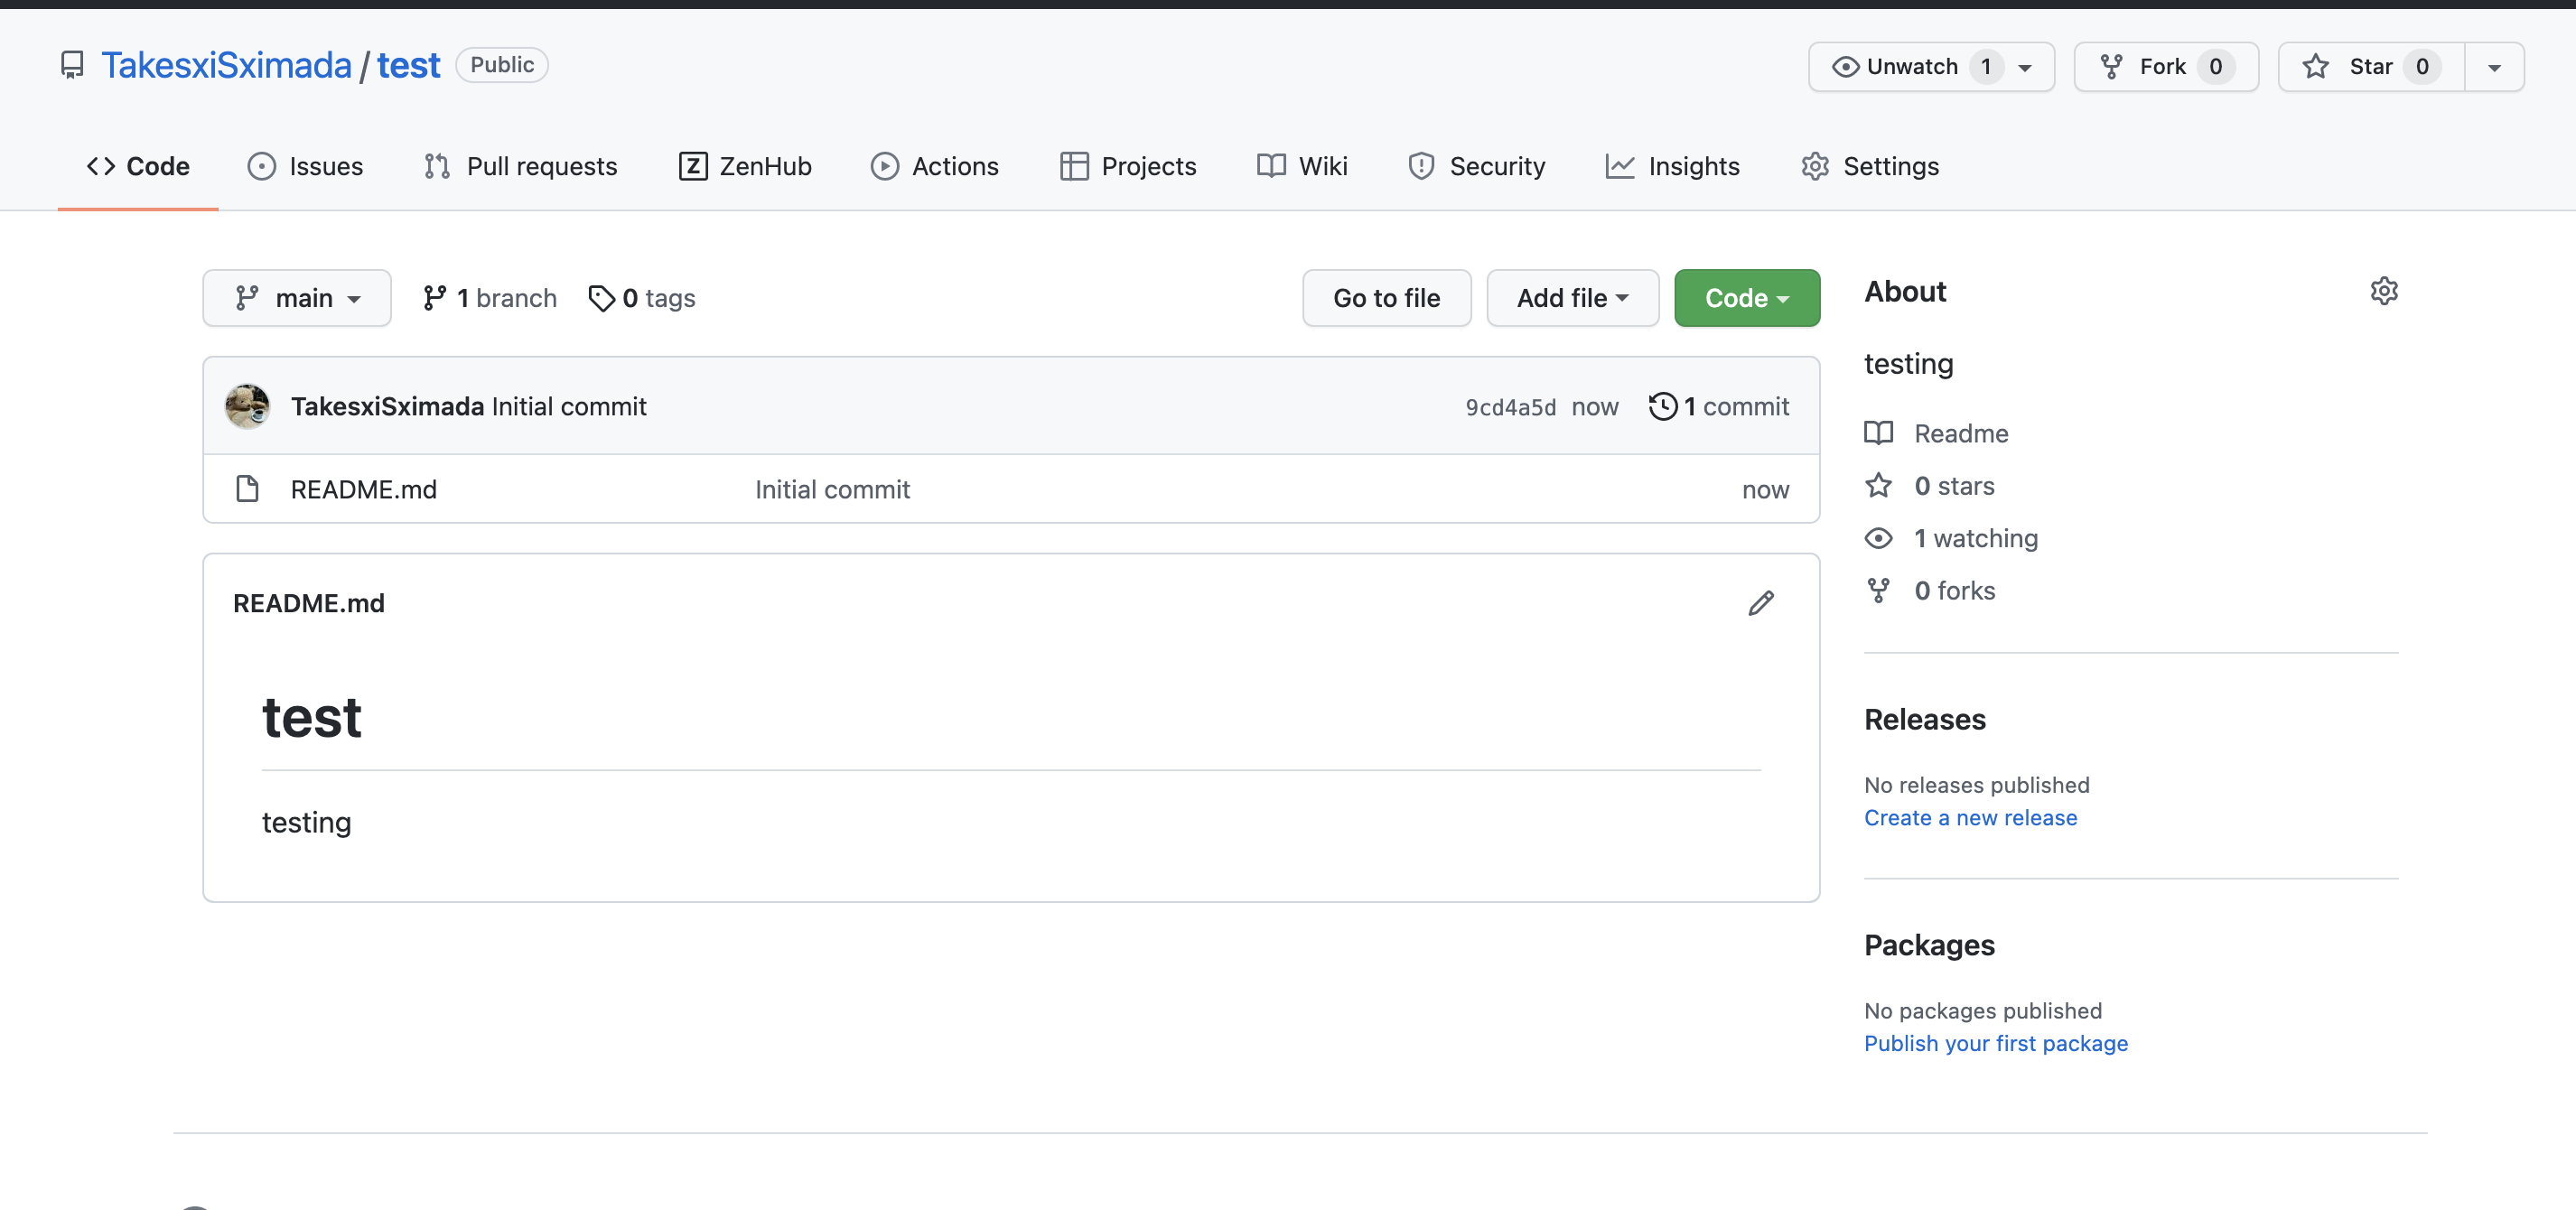
Task: Edit README with the pencil icon
Action: tap(1761, 603)
